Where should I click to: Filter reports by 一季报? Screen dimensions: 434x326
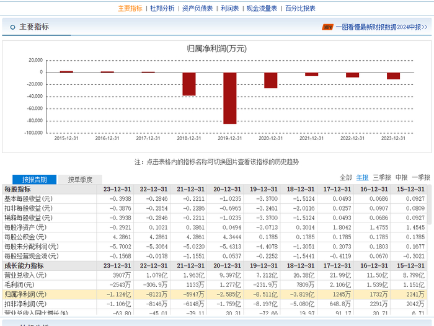click(x=421, y=178)
